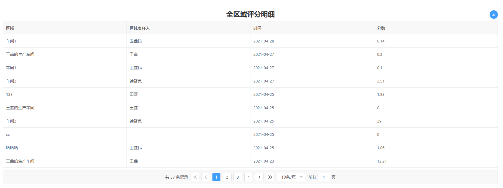The image size is (503, 188).
Task: Click the 时间 column header
Action: click(257, 28)
